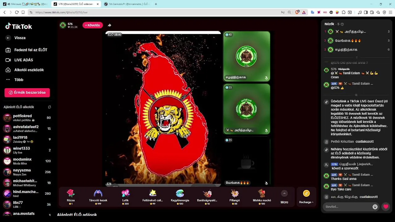Open the Brave wallet icon

coord(372,12)
